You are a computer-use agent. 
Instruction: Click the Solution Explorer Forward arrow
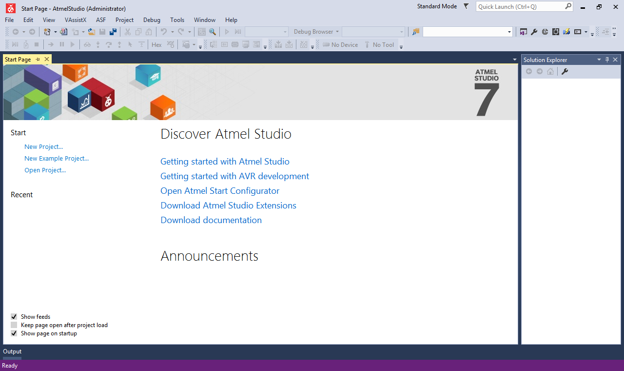pyautogui.click(x=540, y=71)
